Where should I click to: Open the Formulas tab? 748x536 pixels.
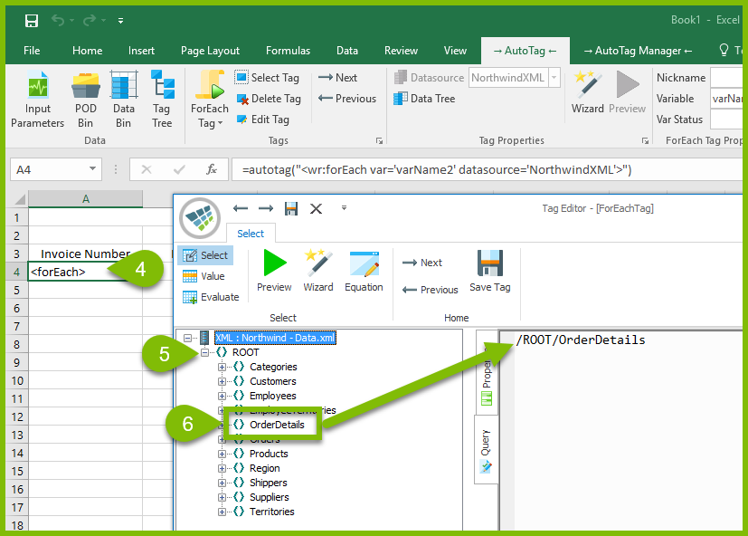(288, 51)
